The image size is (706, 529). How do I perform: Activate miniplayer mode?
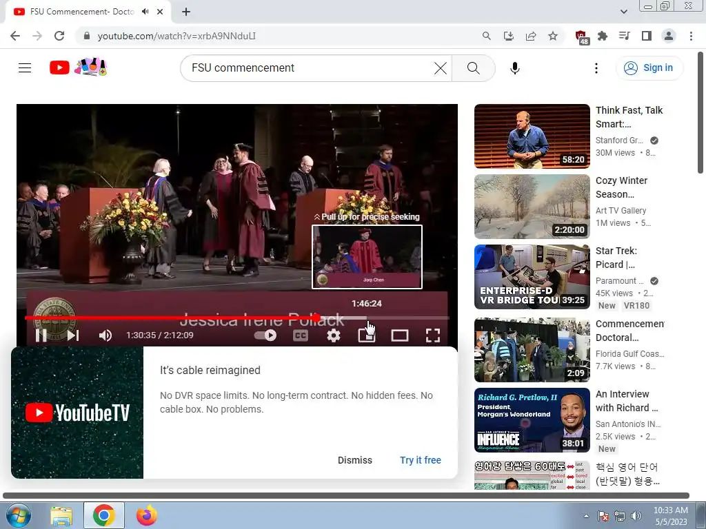(x=367, y=335)
